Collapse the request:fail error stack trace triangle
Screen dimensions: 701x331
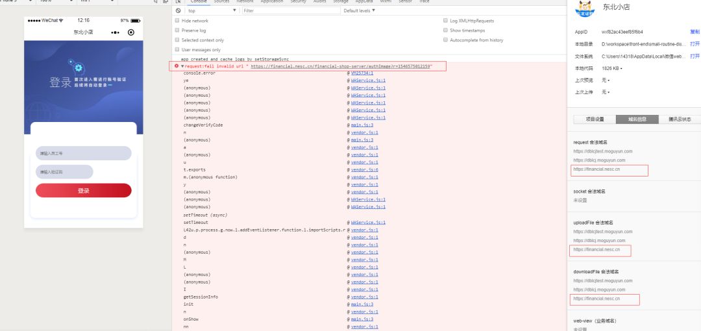pyautogui.click(x=182, y=66)
